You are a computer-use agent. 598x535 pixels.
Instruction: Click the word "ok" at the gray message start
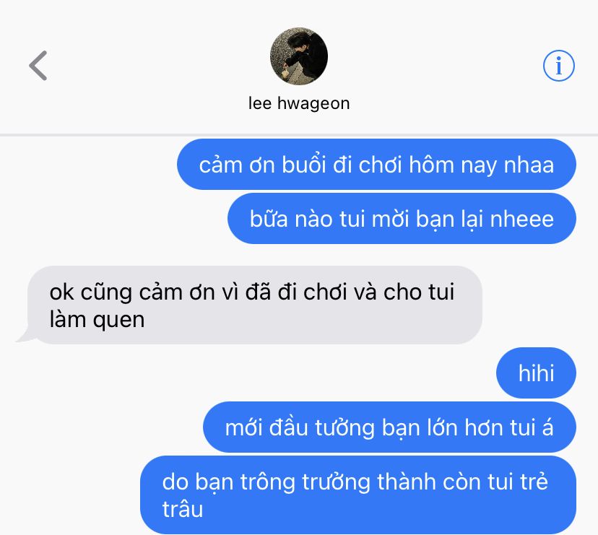(61, 292)
